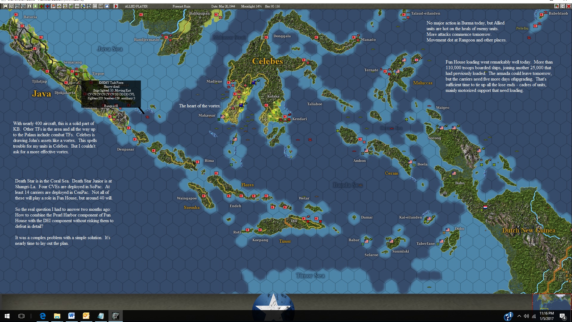This screenshot has width=572, height=322.
Task: Click the green star intelligence icon
Action: tap(35, 6)
